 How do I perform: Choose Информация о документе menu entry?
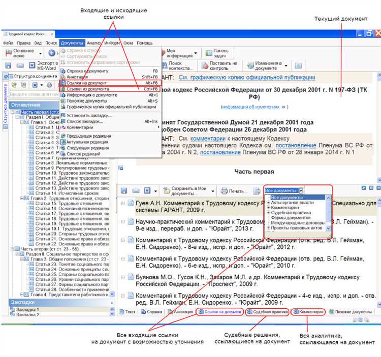(110, 95)
